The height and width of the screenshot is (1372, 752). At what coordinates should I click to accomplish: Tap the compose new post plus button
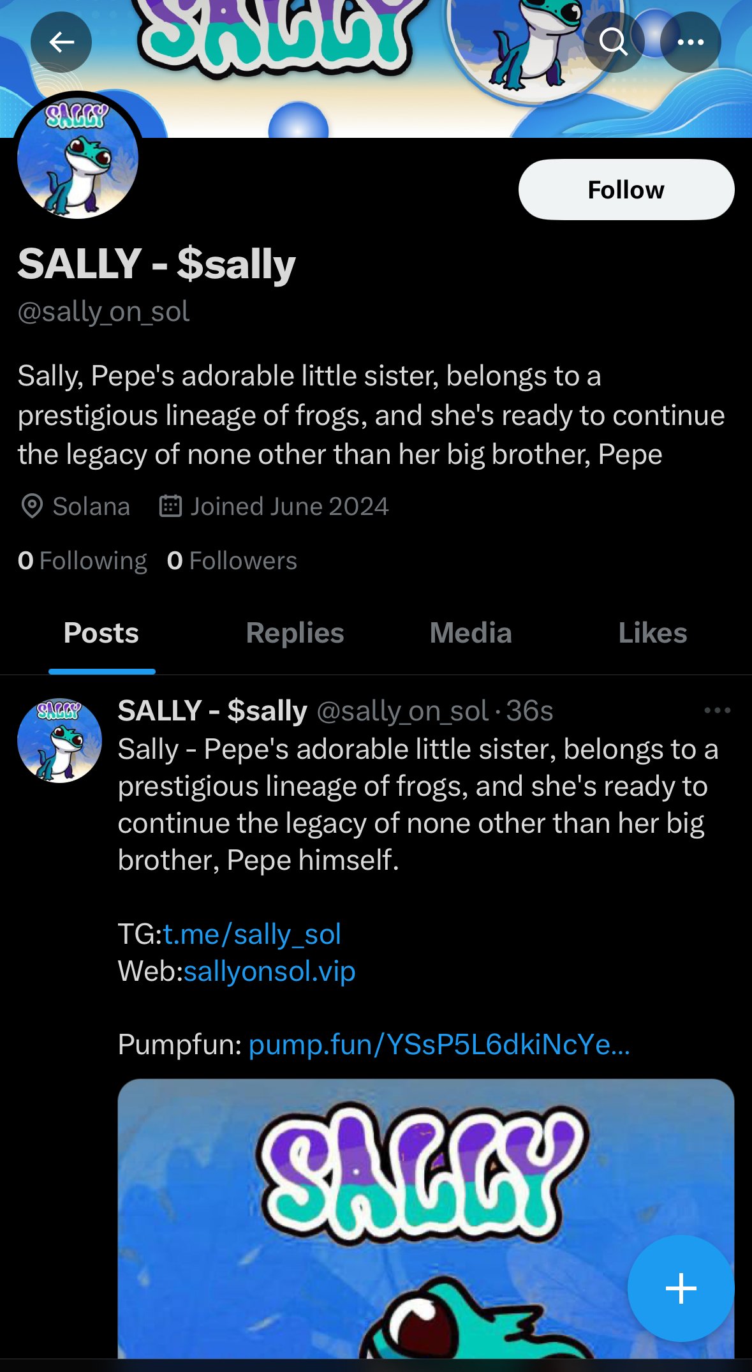pyautogui.click(x=681, y=1288)
